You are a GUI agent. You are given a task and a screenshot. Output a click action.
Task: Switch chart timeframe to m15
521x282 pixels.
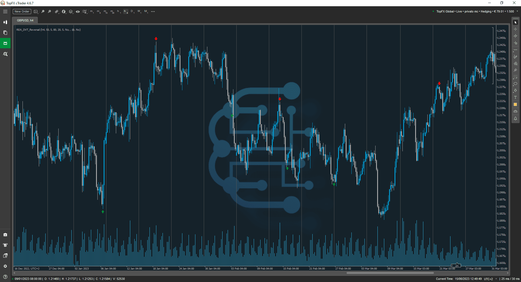105,11
